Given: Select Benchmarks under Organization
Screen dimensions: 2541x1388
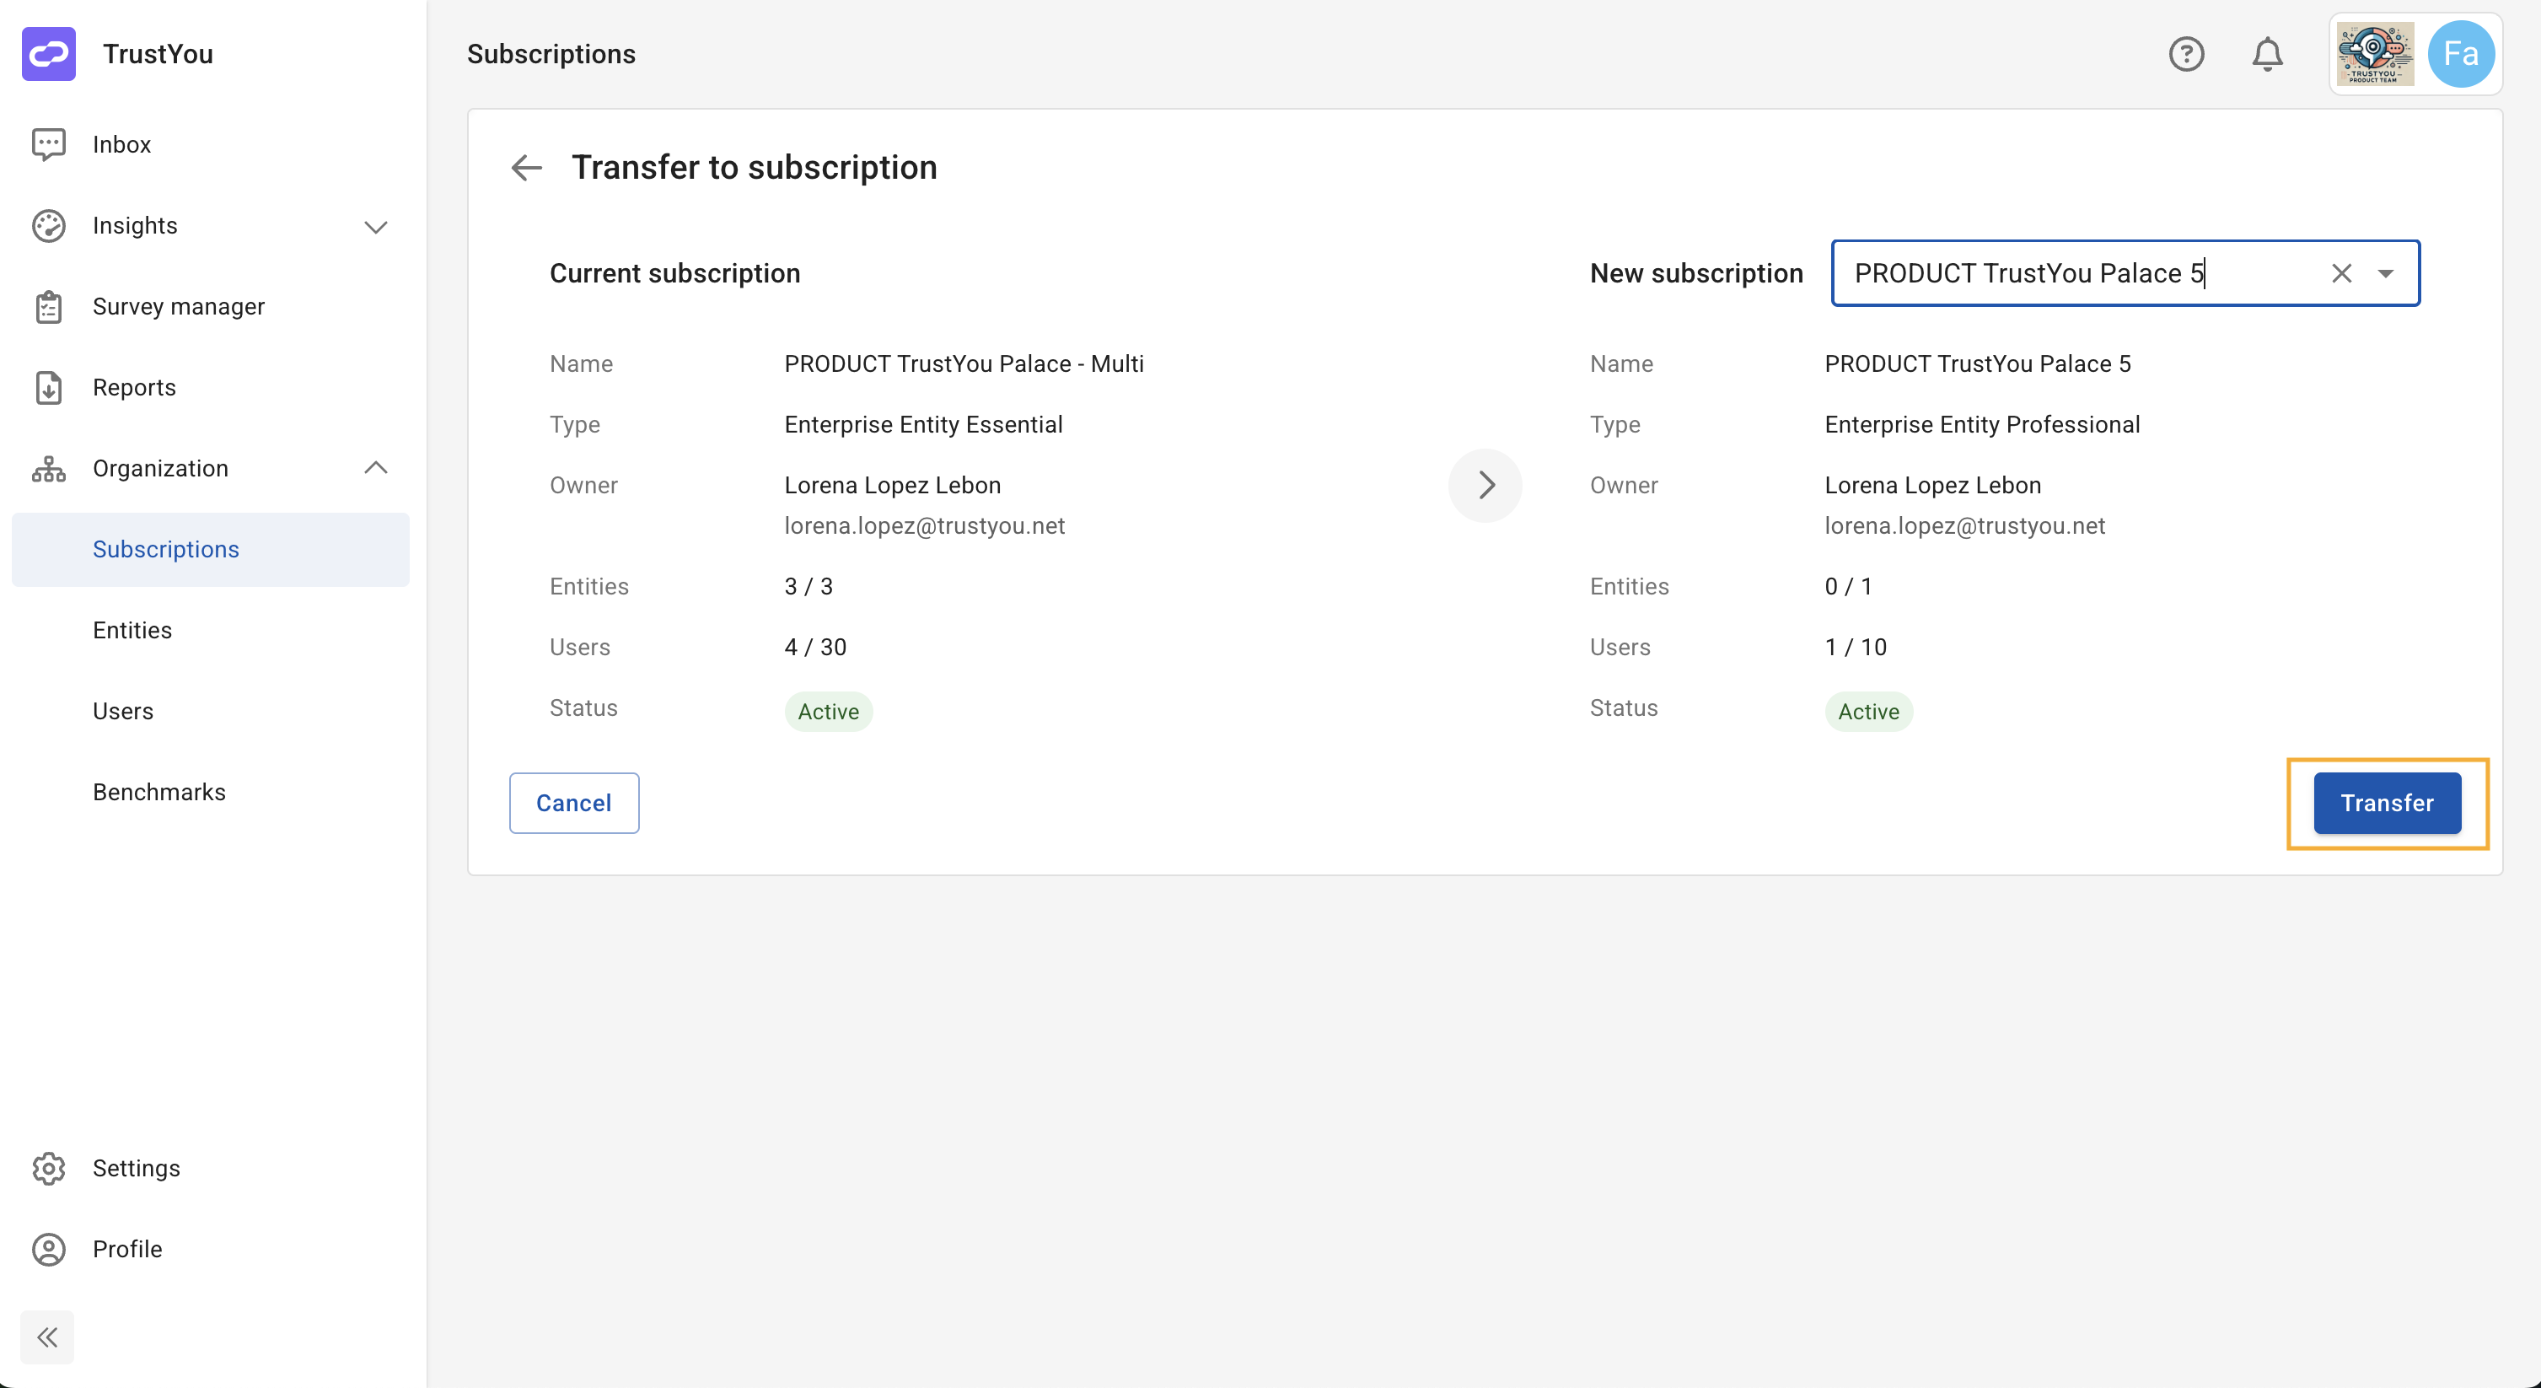Looking at the screenshot, I should (211, 792).
